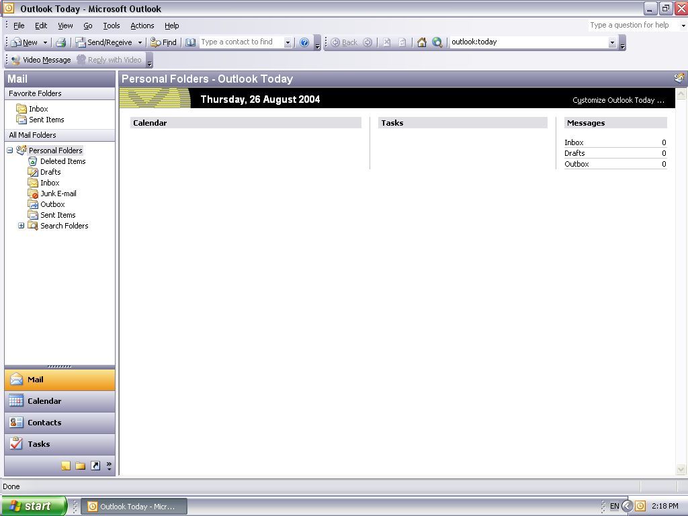Click the Find button in the toolbar
Screen dimensions: 688x516
coord(164,42)
